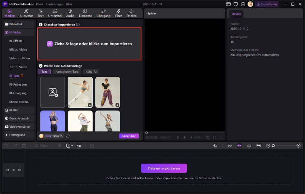Open the AI-Avatar panel in toolbar

tap(26, 13)
